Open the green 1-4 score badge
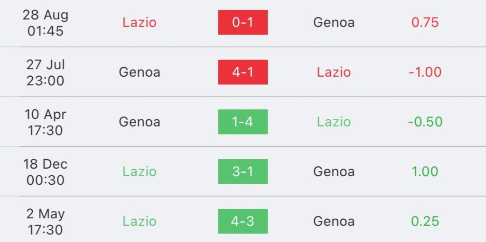The width and height of the screenshot is (486, 242). (x=243, y=122)
